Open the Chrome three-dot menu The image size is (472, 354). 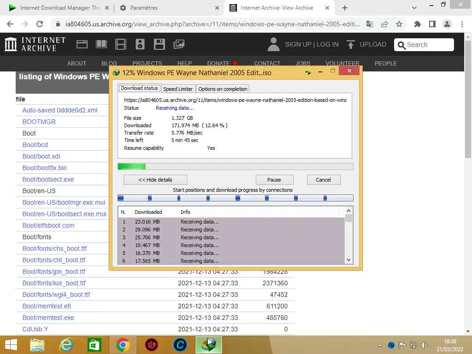(462, 24)
